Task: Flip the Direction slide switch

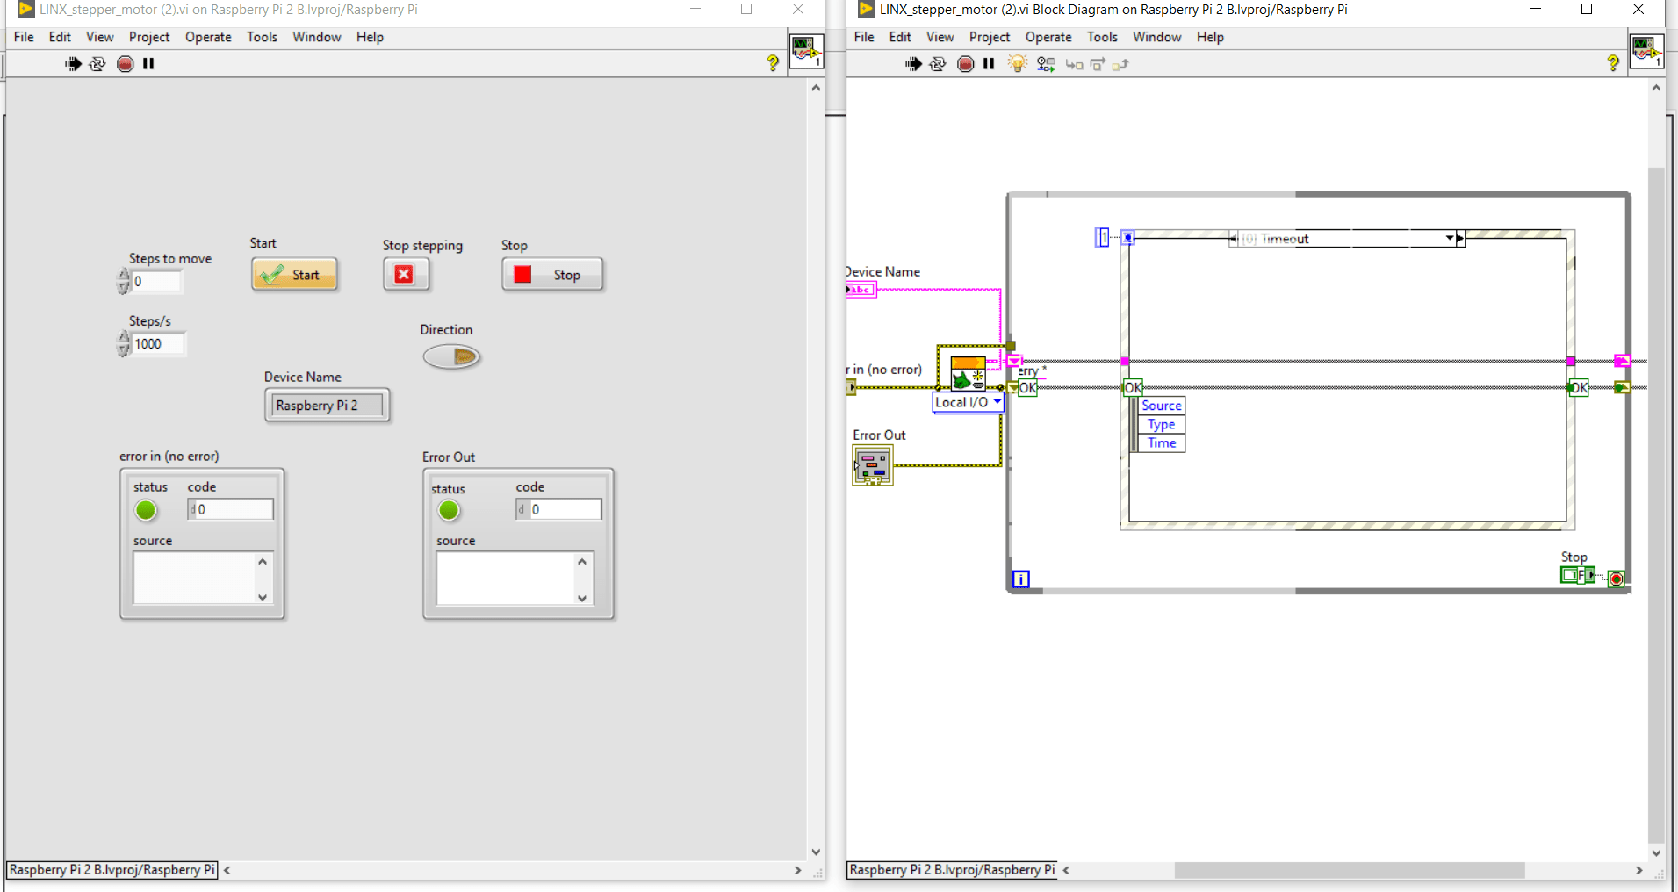Action: click(451, 356)
